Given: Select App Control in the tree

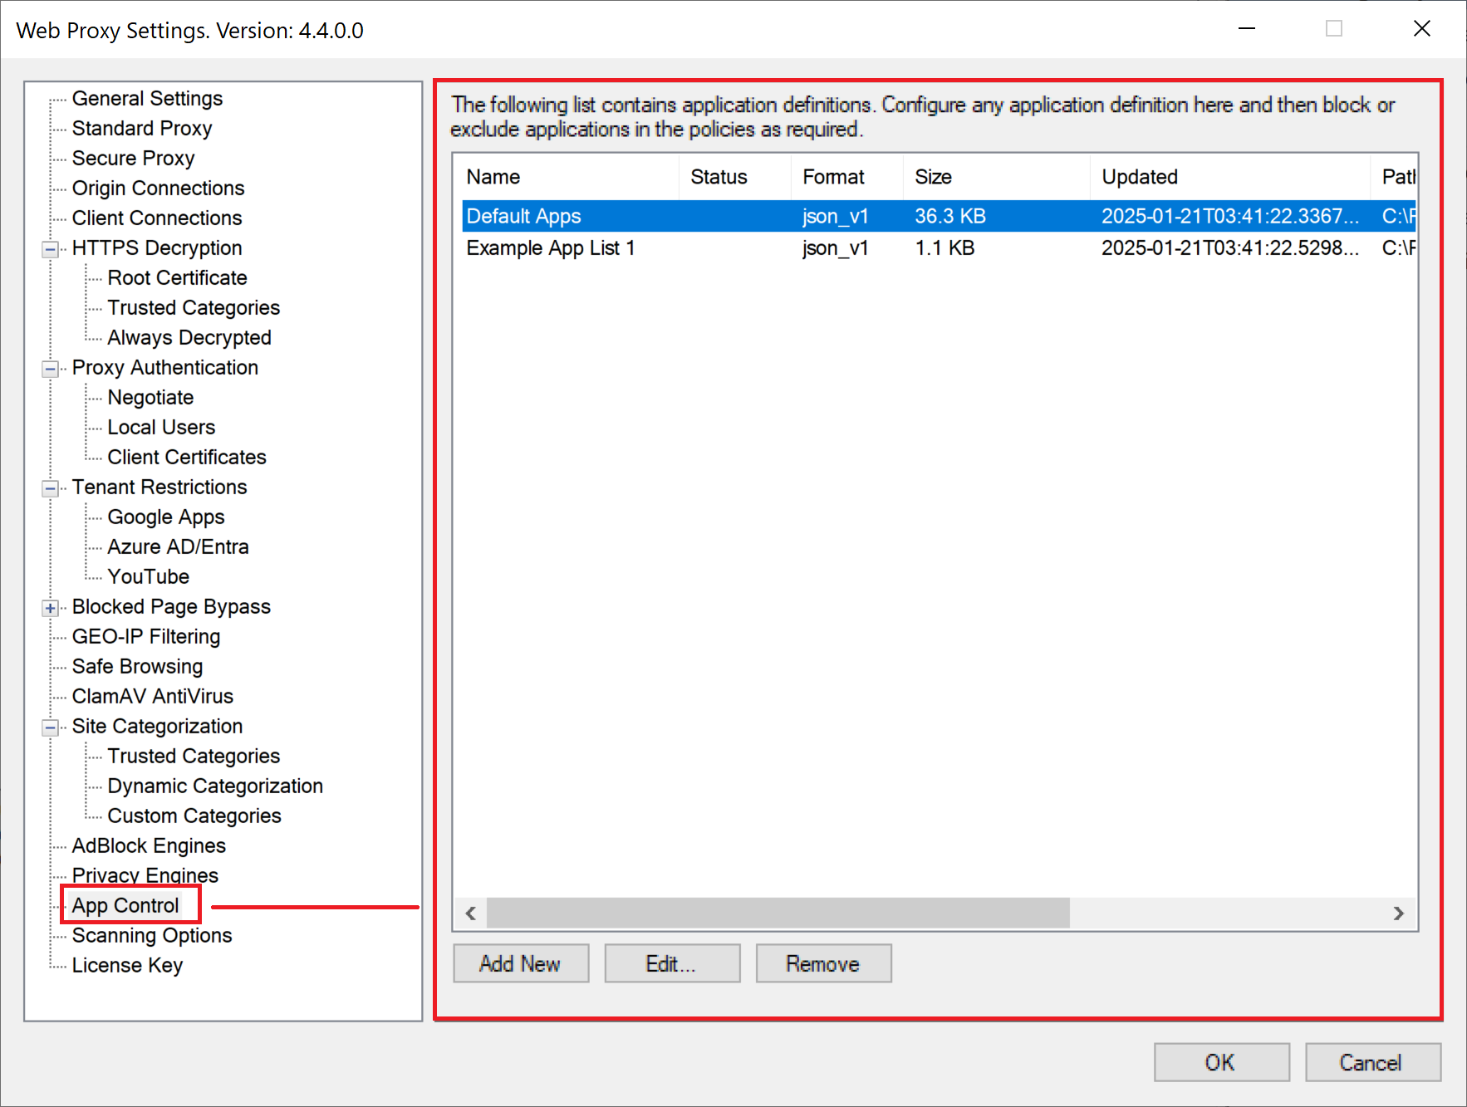Looking at the screenshot, I should 125,906.
